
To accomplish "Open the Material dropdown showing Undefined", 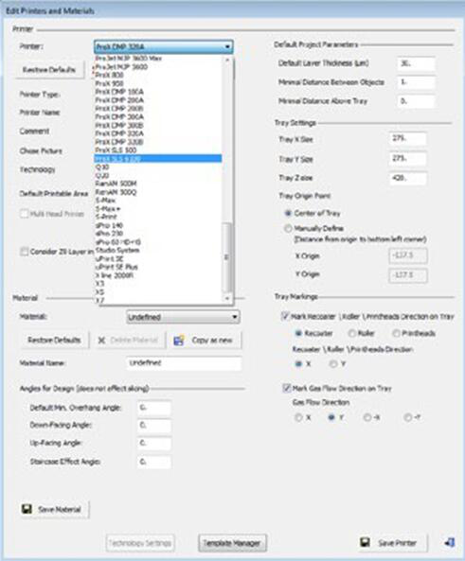I will pyautogui.click(x=183, y=317).
